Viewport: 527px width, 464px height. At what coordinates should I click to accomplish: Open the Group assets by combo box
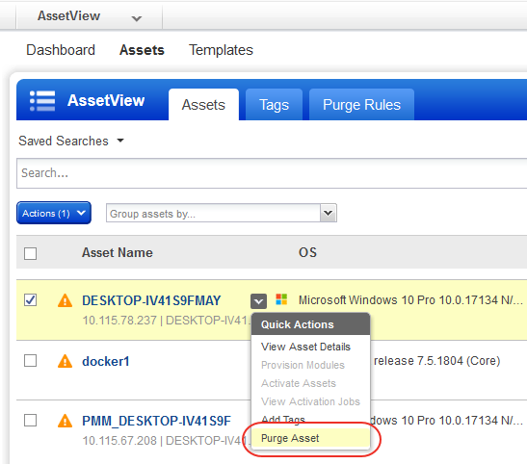pyautogui.click(x=222, y=213)
